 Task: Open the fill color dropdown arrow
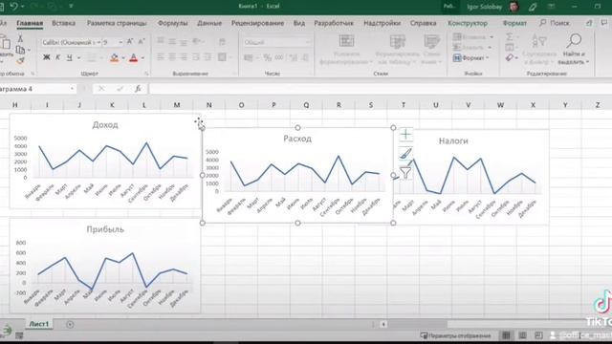[123, 58]
